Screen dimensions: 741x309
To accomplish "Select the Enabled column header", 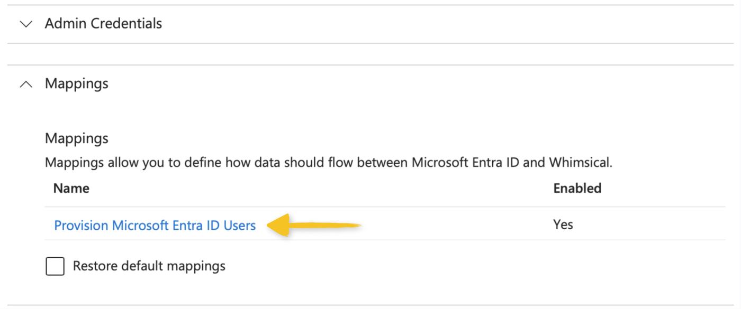I will [577, 189].
